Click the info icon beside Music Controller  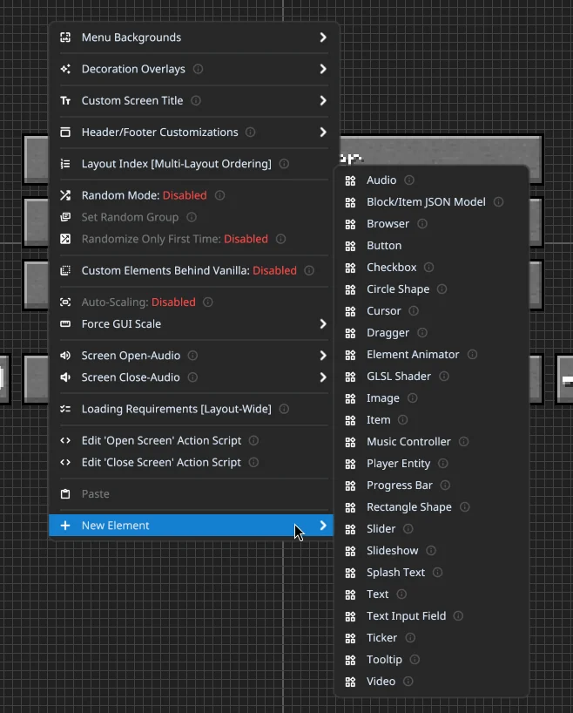pos(463,442)
